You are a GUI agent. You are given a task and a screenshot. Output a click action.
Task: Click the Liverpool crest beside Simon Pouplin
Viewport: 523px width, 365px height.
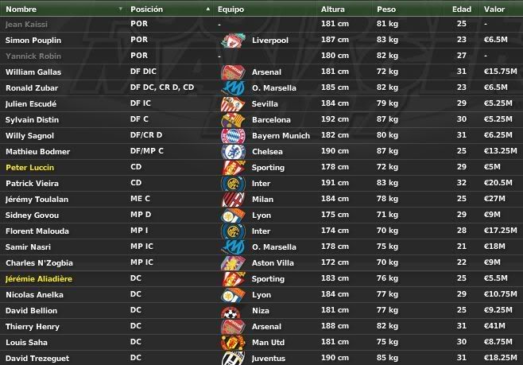click(x=233, y=41)
